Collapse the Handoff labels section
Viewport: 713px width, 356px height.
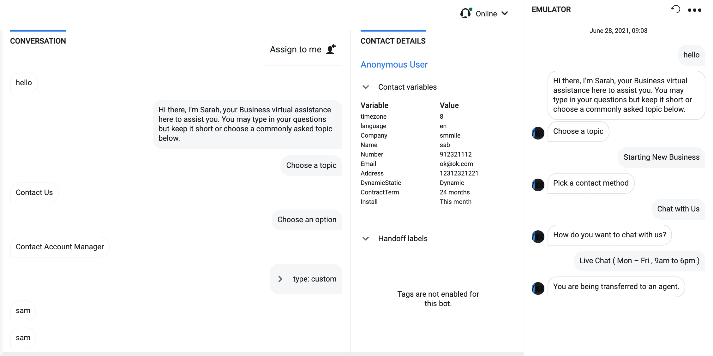(366, 239)
